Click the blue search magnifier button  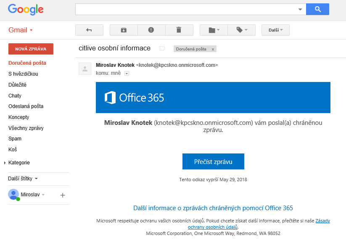317,9
